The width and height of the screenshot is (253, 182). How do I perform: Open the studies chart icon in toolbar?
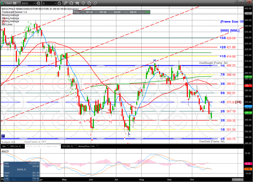coord(71,3)
